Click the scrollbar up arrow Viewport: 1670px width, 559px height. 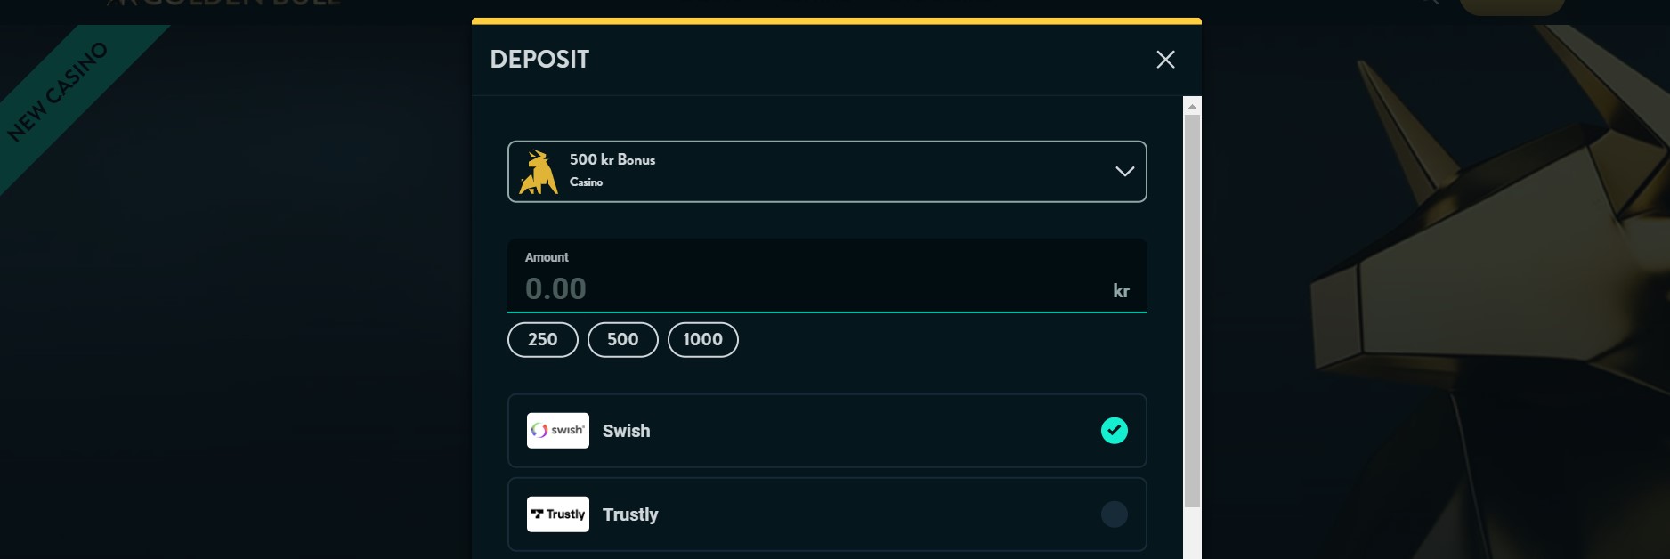1192,106
